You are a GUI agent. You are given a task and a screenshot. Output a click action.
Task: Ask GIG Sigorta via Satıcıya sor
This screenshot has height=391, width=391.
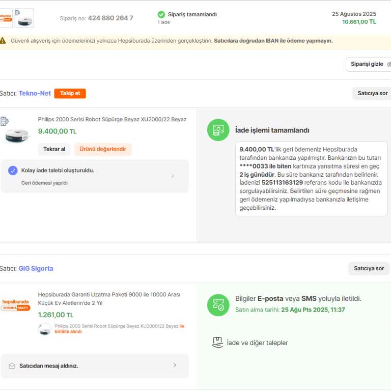pyautogui.click(x=369, y=269)
